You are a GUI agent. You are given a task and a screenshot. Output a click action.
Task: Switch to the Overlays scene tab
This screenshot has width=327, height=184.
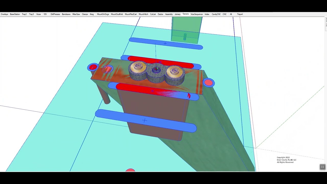[4, 14]
